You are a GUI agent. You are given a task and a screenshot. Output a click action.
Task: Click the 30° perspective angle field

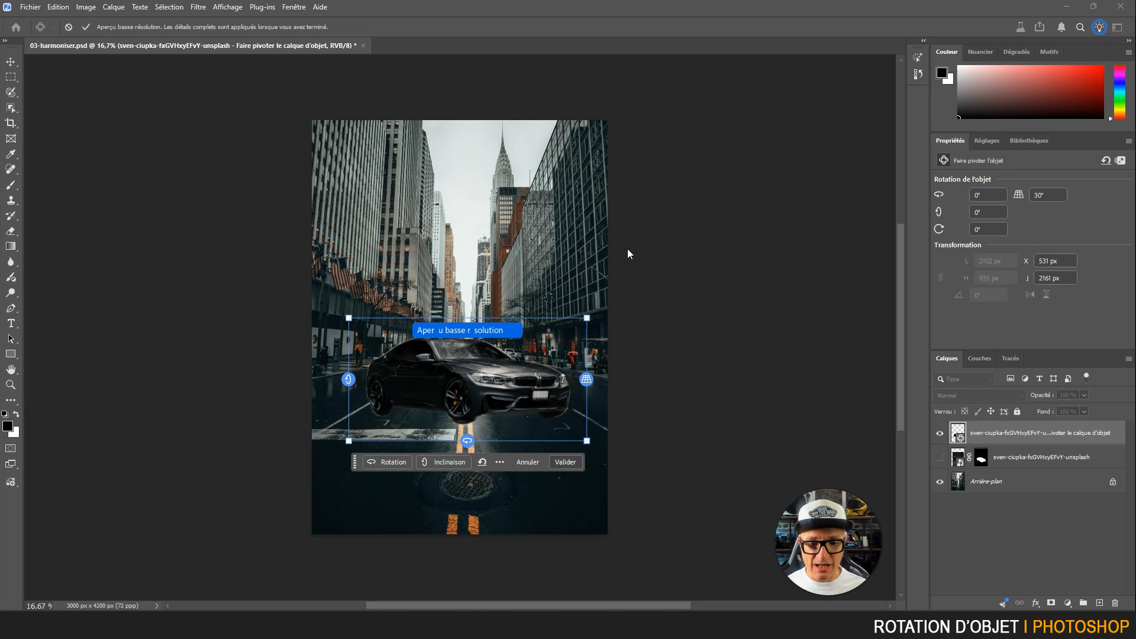pos(1048,195)
